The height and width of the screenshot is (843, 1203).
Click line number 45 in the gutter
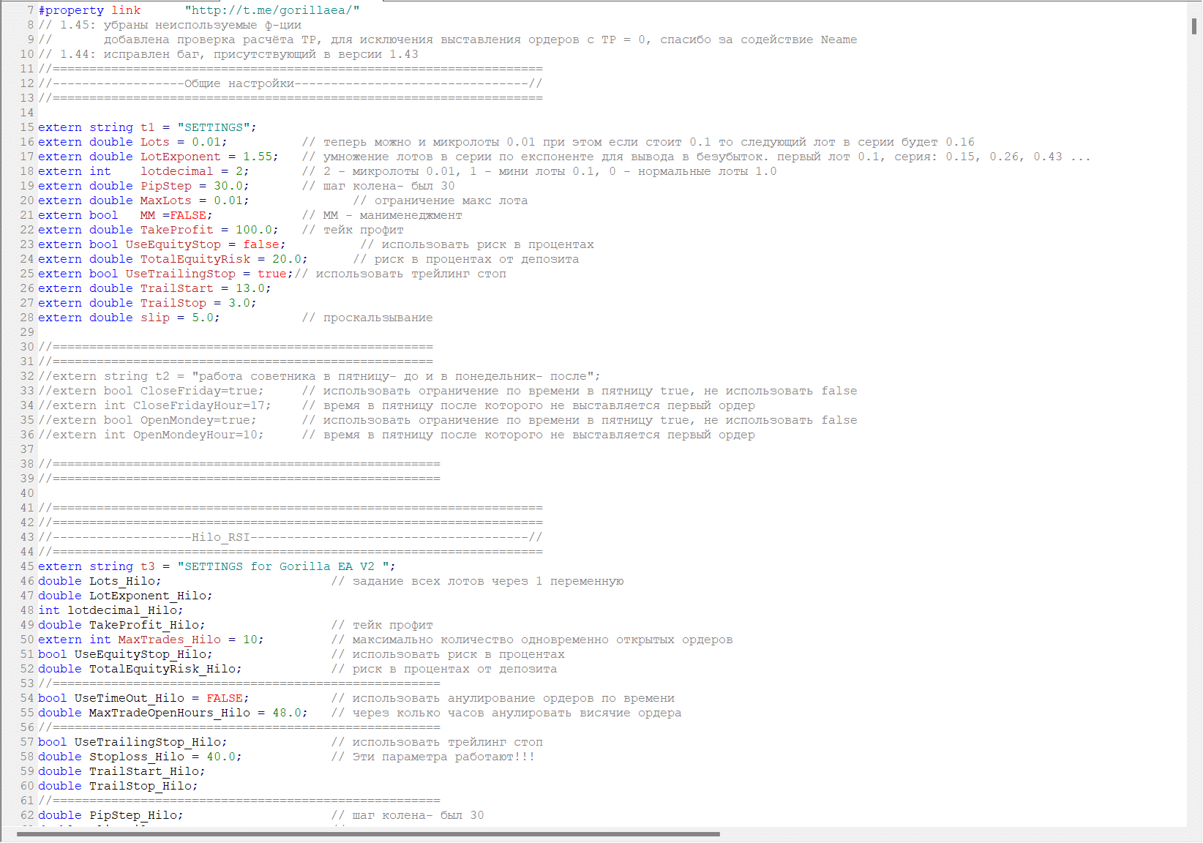(27, 566)
